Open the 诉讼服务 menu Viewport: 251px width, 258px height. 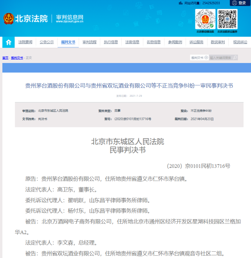click(196, 42)
